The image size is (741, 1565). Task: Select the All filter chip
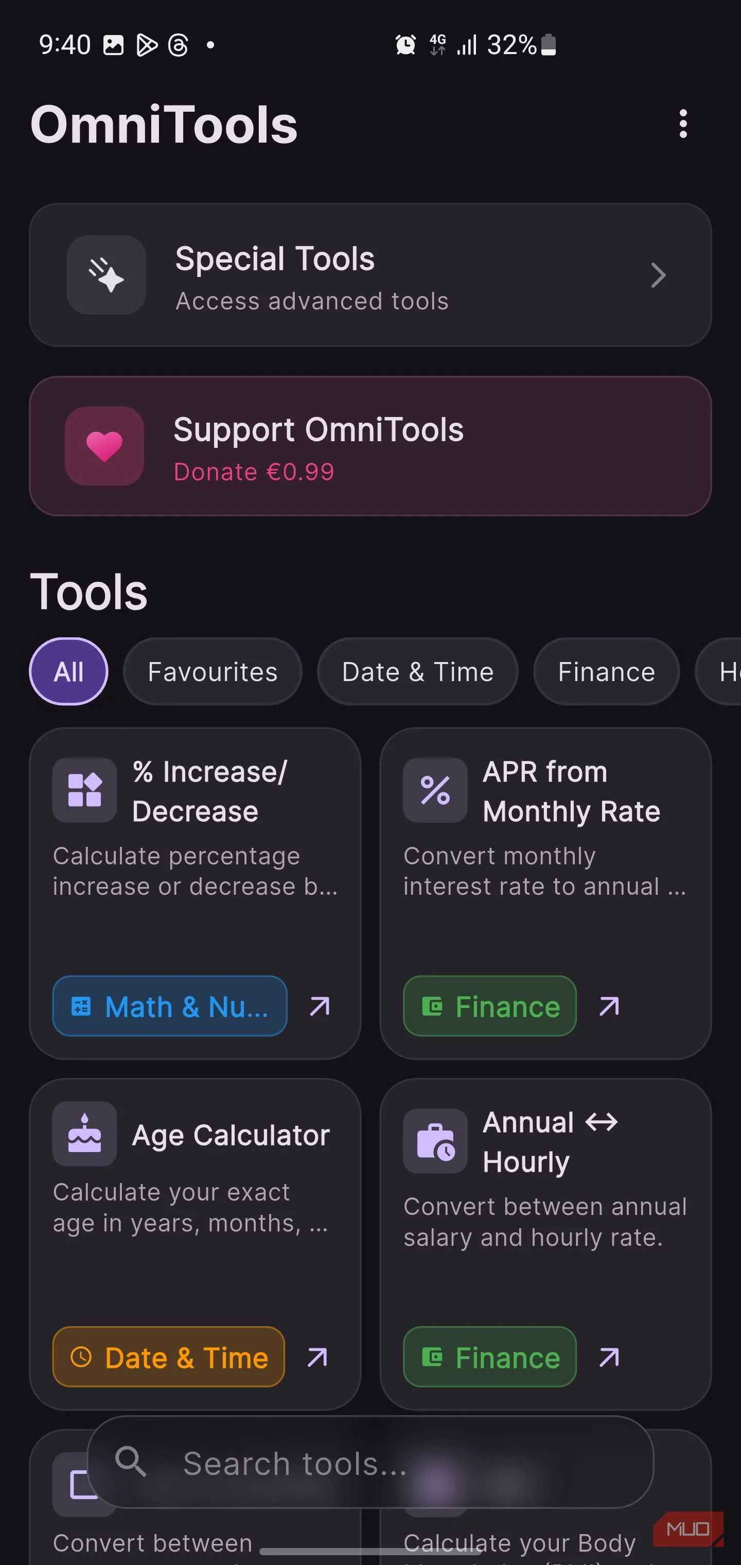(68, 671)
